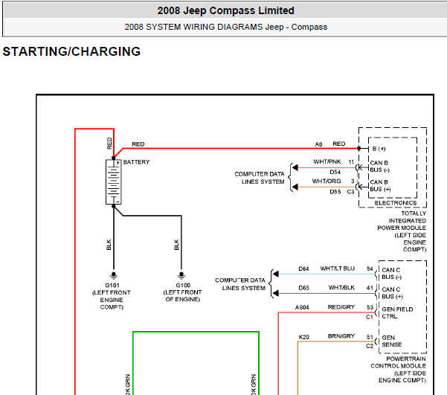Click the arrowhead on the WHT/BLK wire
Viewport: 447px width, 395px height.
275,293
